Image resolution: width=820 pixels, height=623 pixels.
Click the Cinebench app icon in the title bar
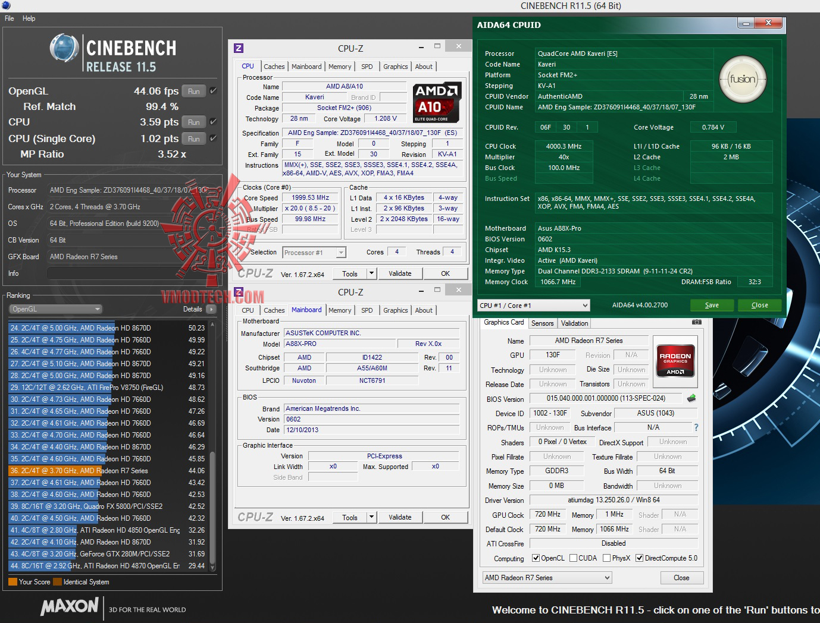point(5,5)
